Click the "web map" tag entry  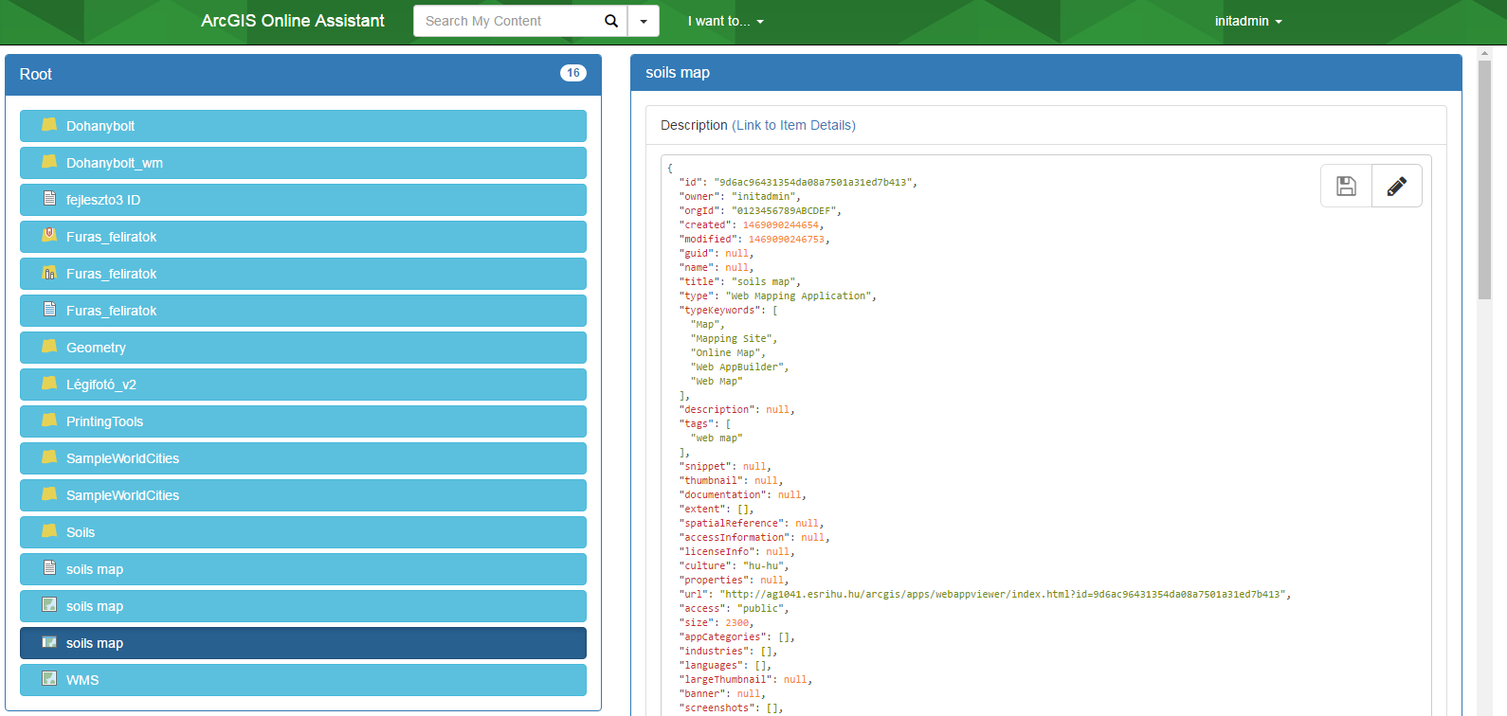click(717, 438)
